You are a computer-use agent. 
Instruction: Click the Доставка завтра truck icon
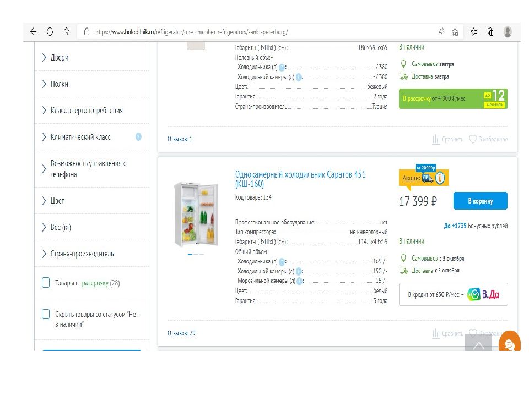(x=403, y=76)
